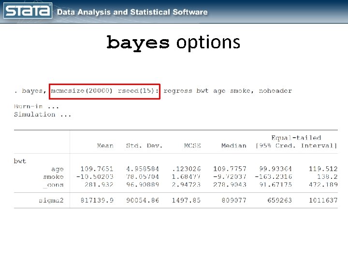348x261 pixels.
Task: Click the 'smoke' row label
Action: (x=53, y=177)
